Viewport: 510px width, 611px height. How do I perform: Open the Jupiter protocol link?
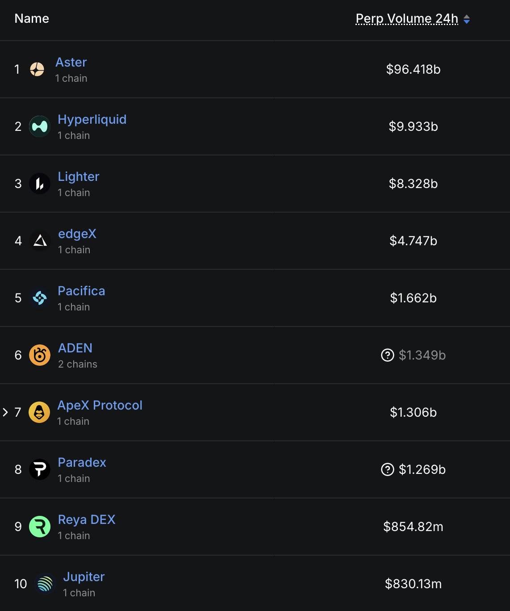coord(84,577)
